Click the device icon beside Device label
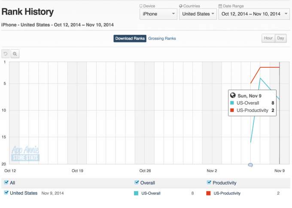The height and width of the screenshot is (208, 292). 141,6
